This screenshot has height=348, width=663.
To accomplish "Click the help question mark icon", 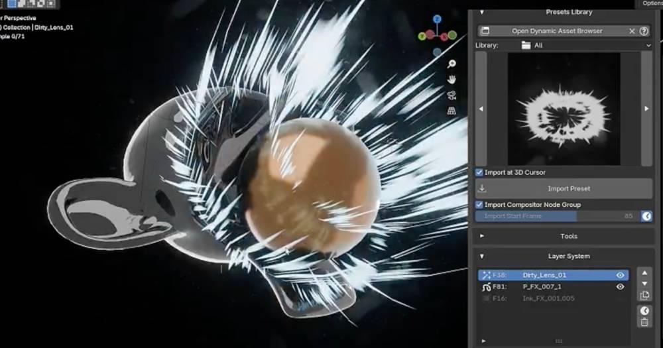I will pos(644,31).
